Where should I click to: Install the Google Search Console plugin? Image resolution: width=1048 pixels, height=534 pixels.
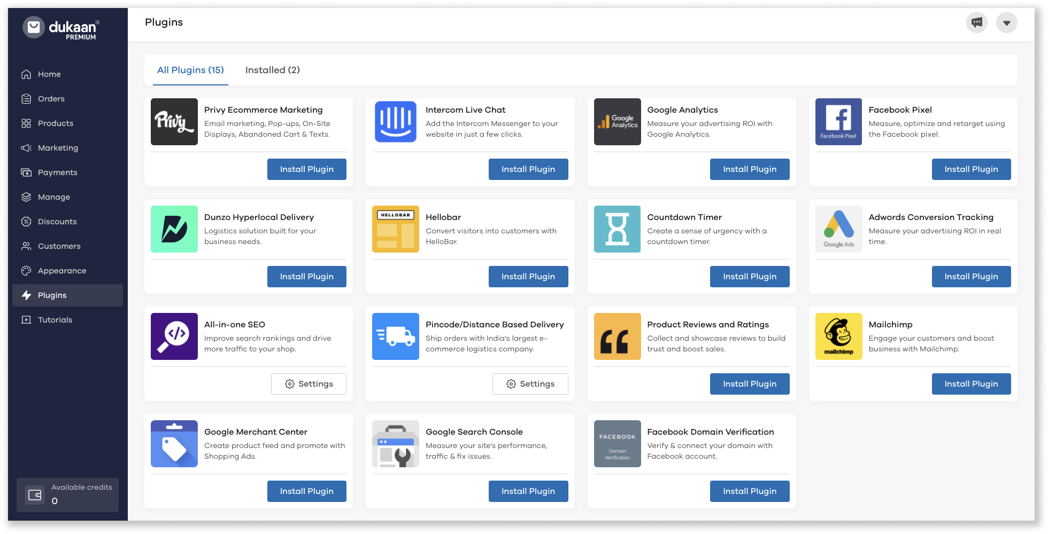[x=528, y=491]
